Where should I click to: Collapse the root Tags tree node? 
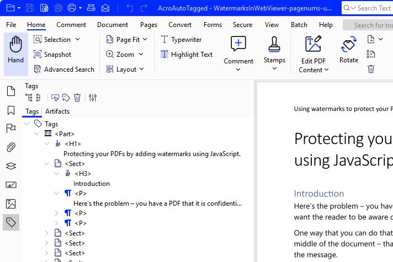(27, 124)
